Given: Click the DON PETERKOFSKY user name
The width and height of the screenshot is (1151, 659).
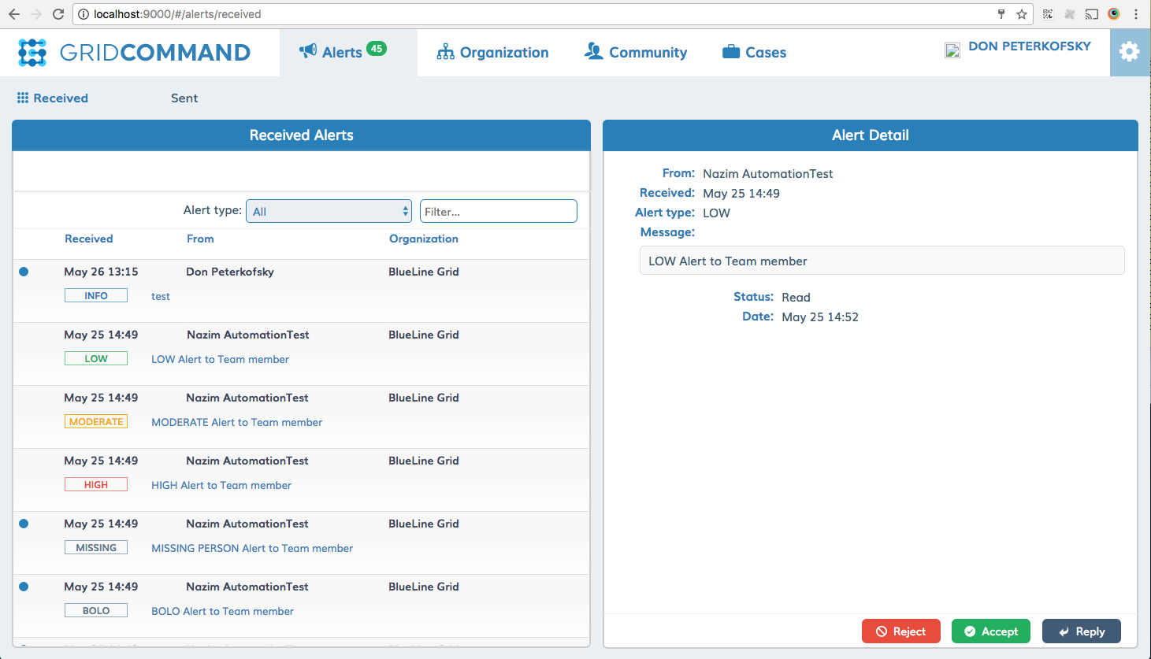Looking at the screenshot, I should [x=1030, y=46].
